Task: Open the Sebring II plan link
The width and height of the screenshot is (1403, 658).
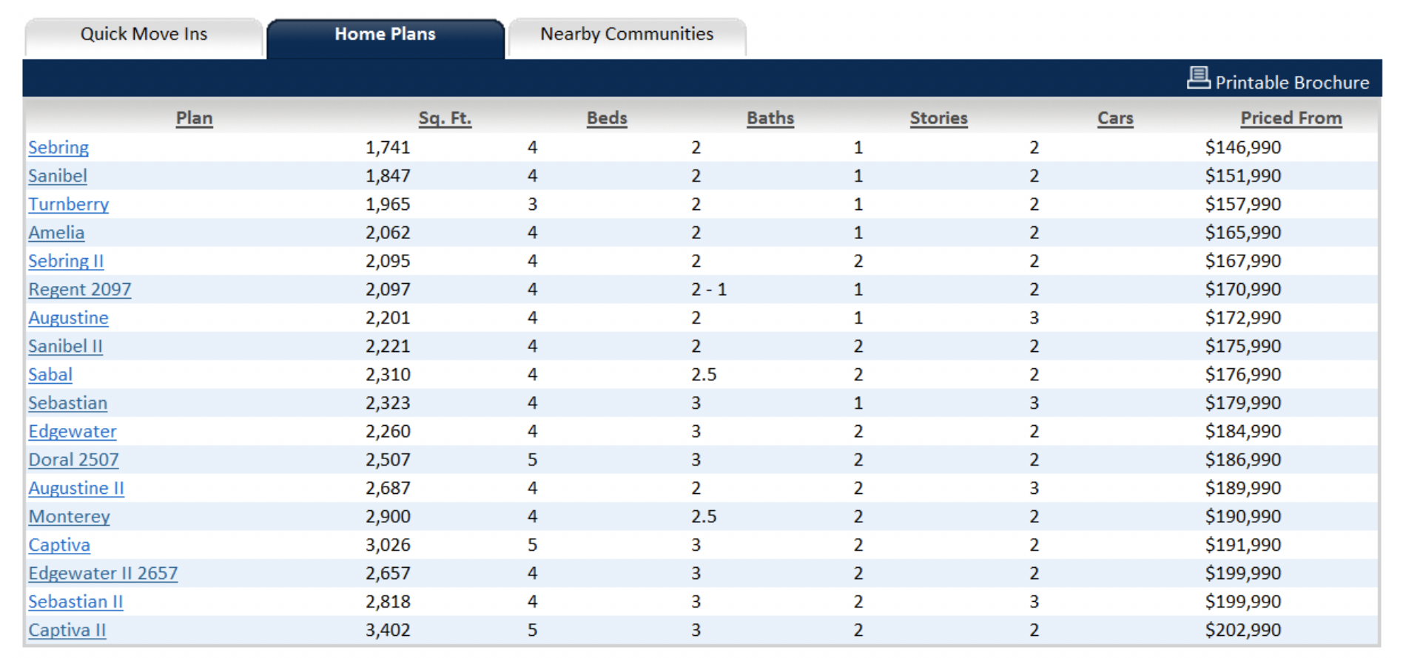Action: click(66, 261)
